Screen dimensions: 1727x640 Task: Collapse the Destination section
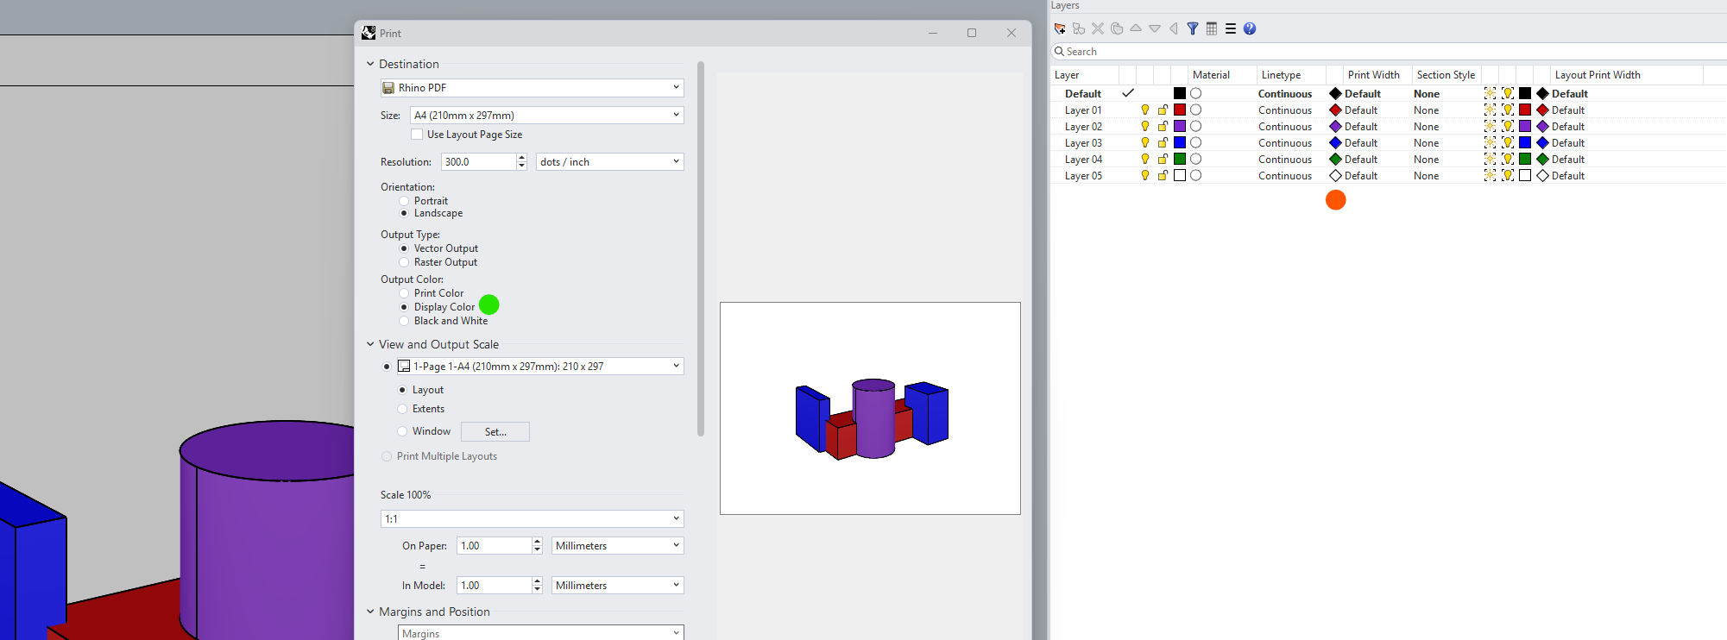[370, 64]
